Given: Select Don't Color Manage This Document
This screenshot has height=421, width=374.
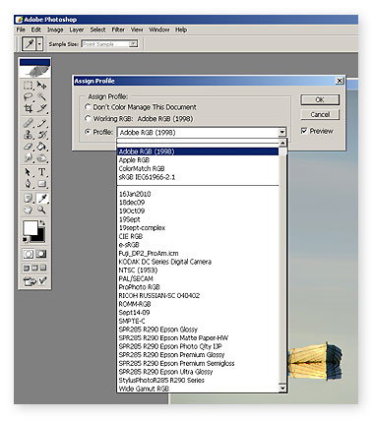Looking at the screenshot, I should (x=141, y=107).
